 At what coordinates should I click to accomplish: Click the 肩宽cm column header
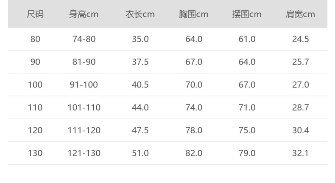pyautogui.click(x=300, y=14)
